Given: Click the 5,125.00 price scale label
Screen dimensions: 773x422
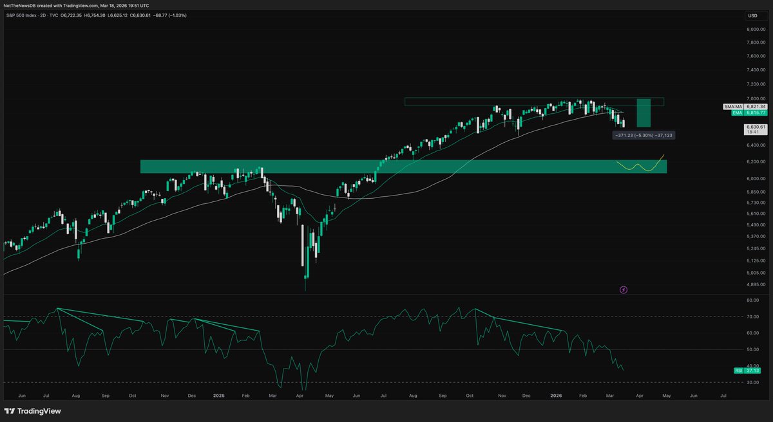Looking at the screenshot, I should click(x=757, y=261).
